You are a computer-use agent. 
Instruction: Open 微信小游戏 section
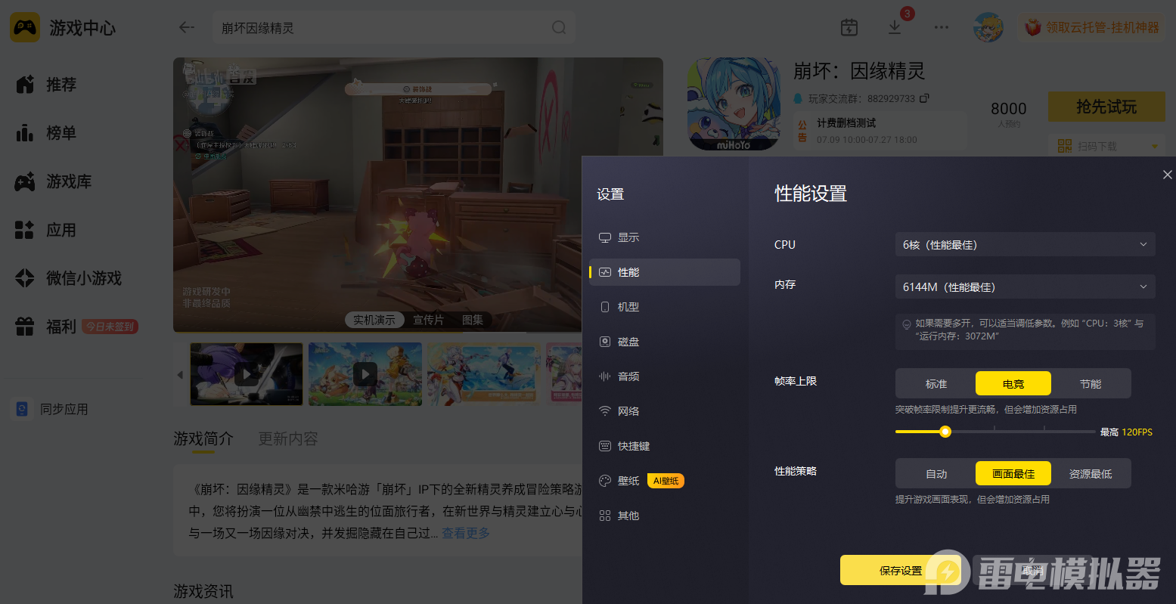70,278
